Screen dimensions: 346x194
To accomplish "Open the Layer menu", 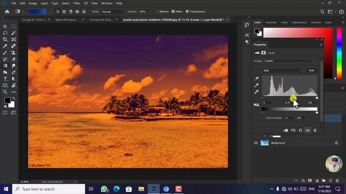I will tap(44, 3).
